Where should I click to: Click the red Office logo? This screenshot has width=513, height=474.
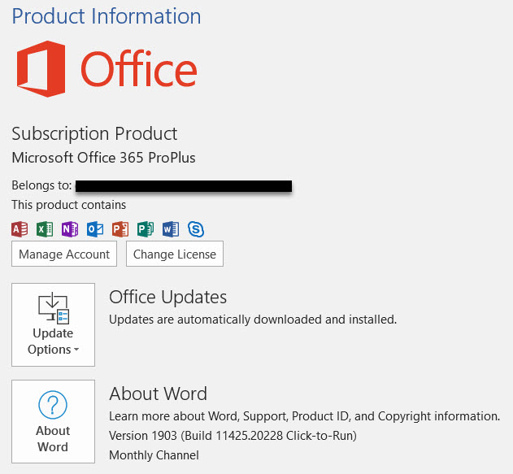click(x=107, y=68)
